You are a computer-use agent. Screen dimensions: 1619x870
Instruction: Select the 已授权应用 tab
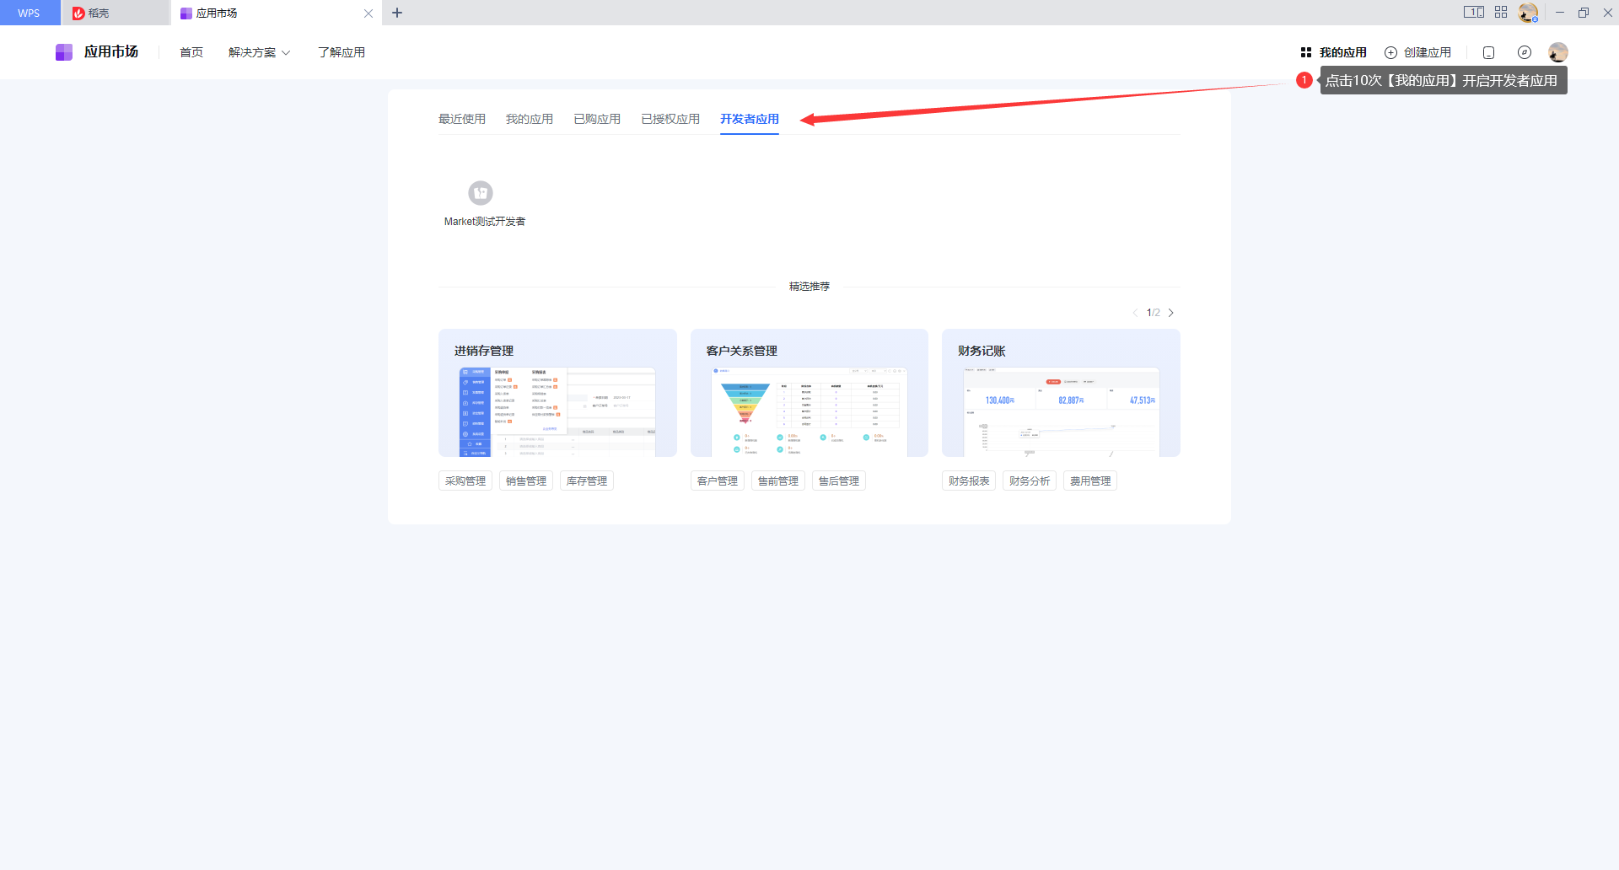coord(670,119)
